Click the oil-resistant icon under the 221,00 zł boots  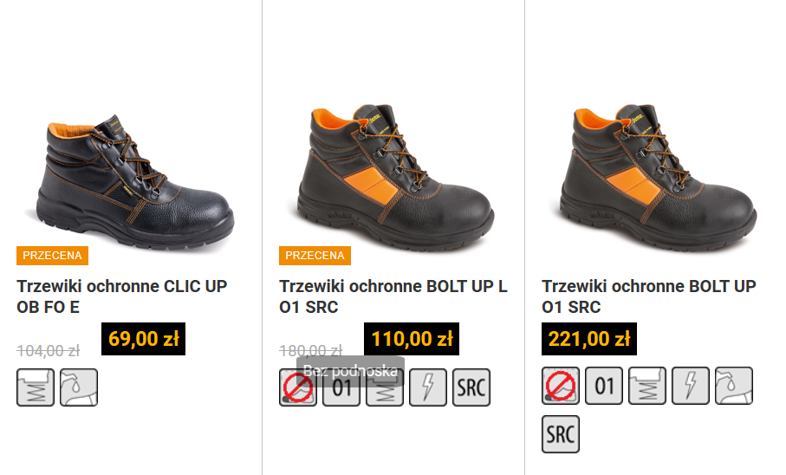coord(734,385)
